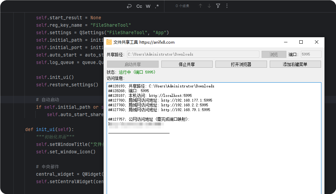Click the file share tool folder icon
The width and height of the screenshot is (336, 194).
(109, 42)
